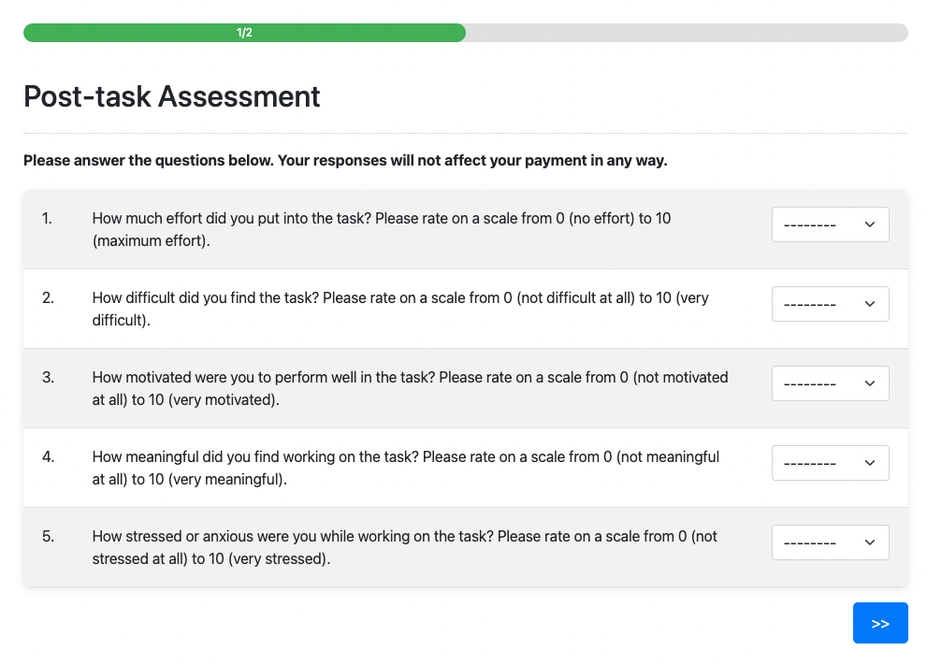Click the meaningfulness question text
The image size is (927, 665).
pyautogui.click(x=406, y=468)
